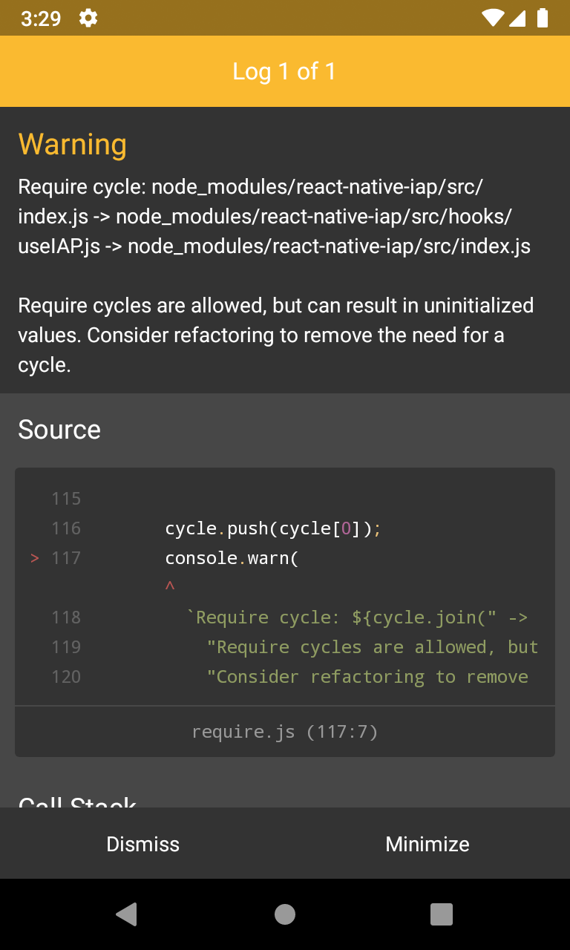
Task: Dismiss the require cycle warning
Action: coord(142,844)
